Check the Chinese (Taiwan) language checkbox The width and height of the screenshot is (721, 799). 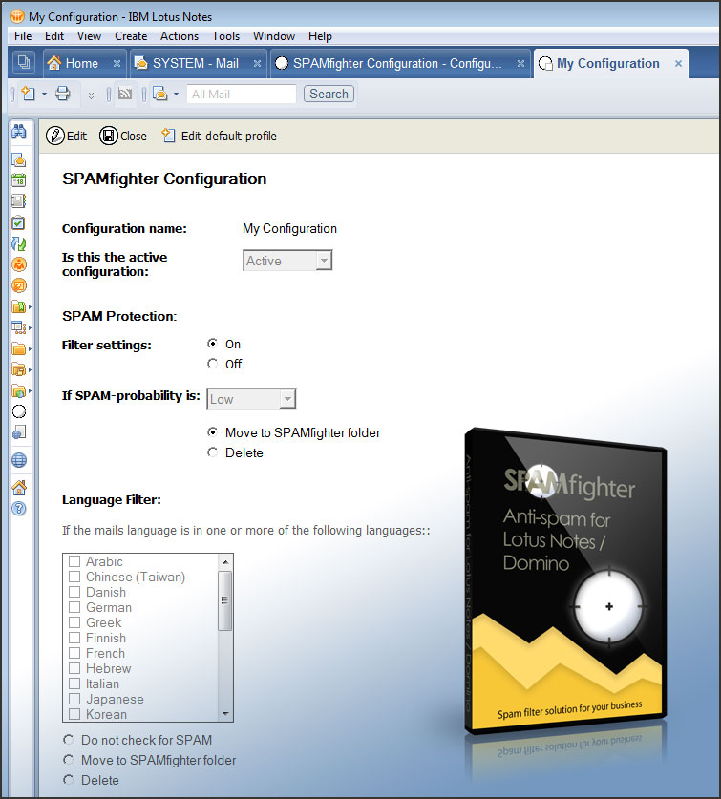(74, 577)
